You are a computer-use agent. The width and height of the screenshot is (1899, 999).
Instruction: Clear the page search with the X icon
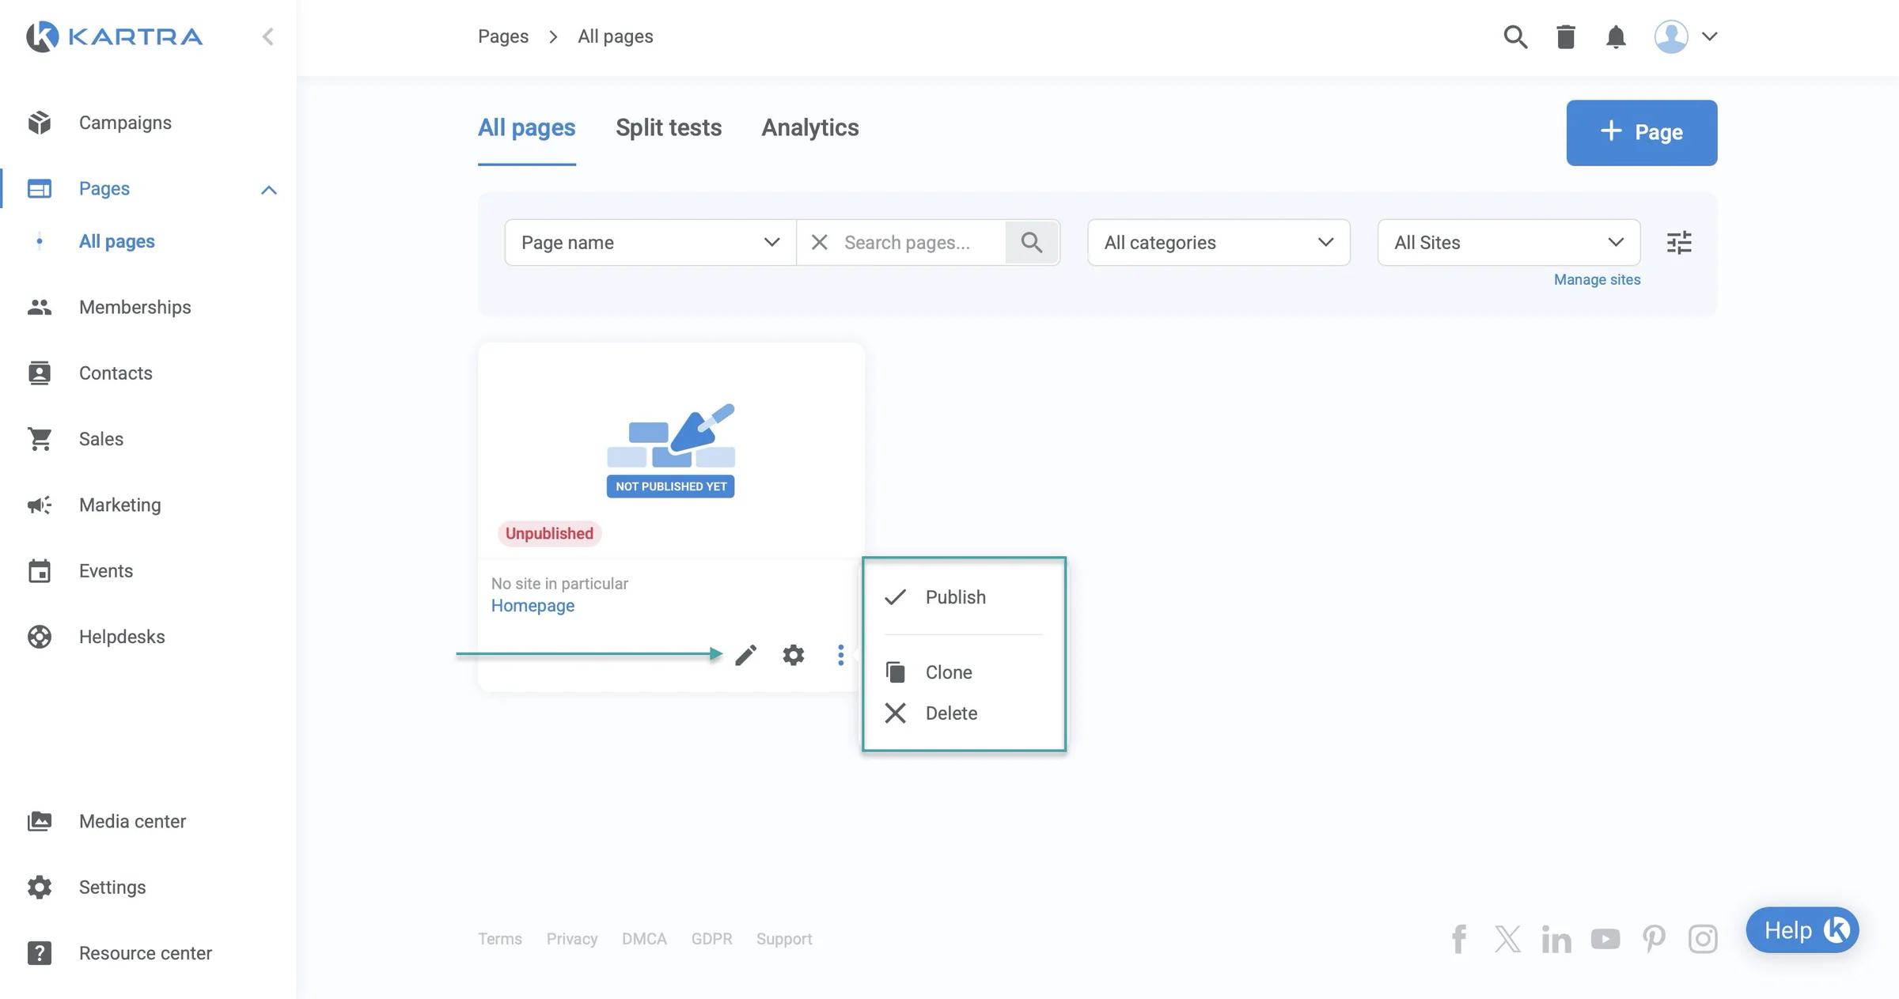pos(820,242)
